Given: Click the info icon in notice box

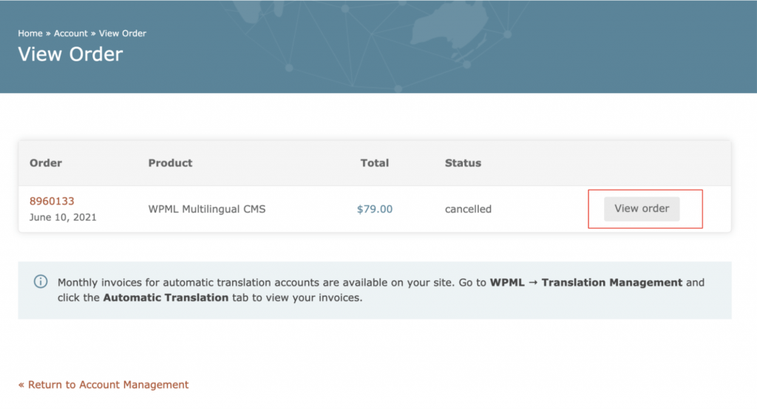Looking at the screenshot, I should [x=41, y=281].
